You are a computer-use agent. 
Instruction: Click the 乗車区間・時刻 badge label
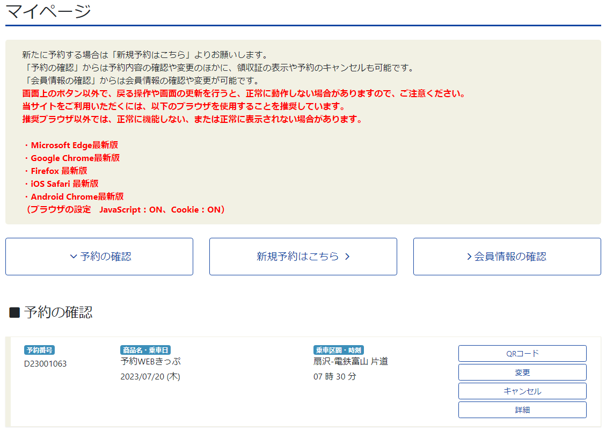(339, 350)
